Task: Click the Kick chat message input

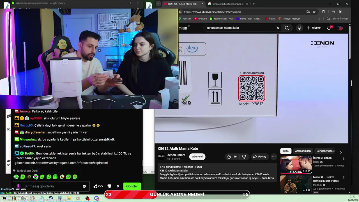Action: pyautogui.click(x=51, y=186)
